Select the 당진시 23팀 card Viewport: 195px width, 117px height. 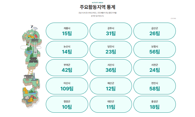[111, 49]
